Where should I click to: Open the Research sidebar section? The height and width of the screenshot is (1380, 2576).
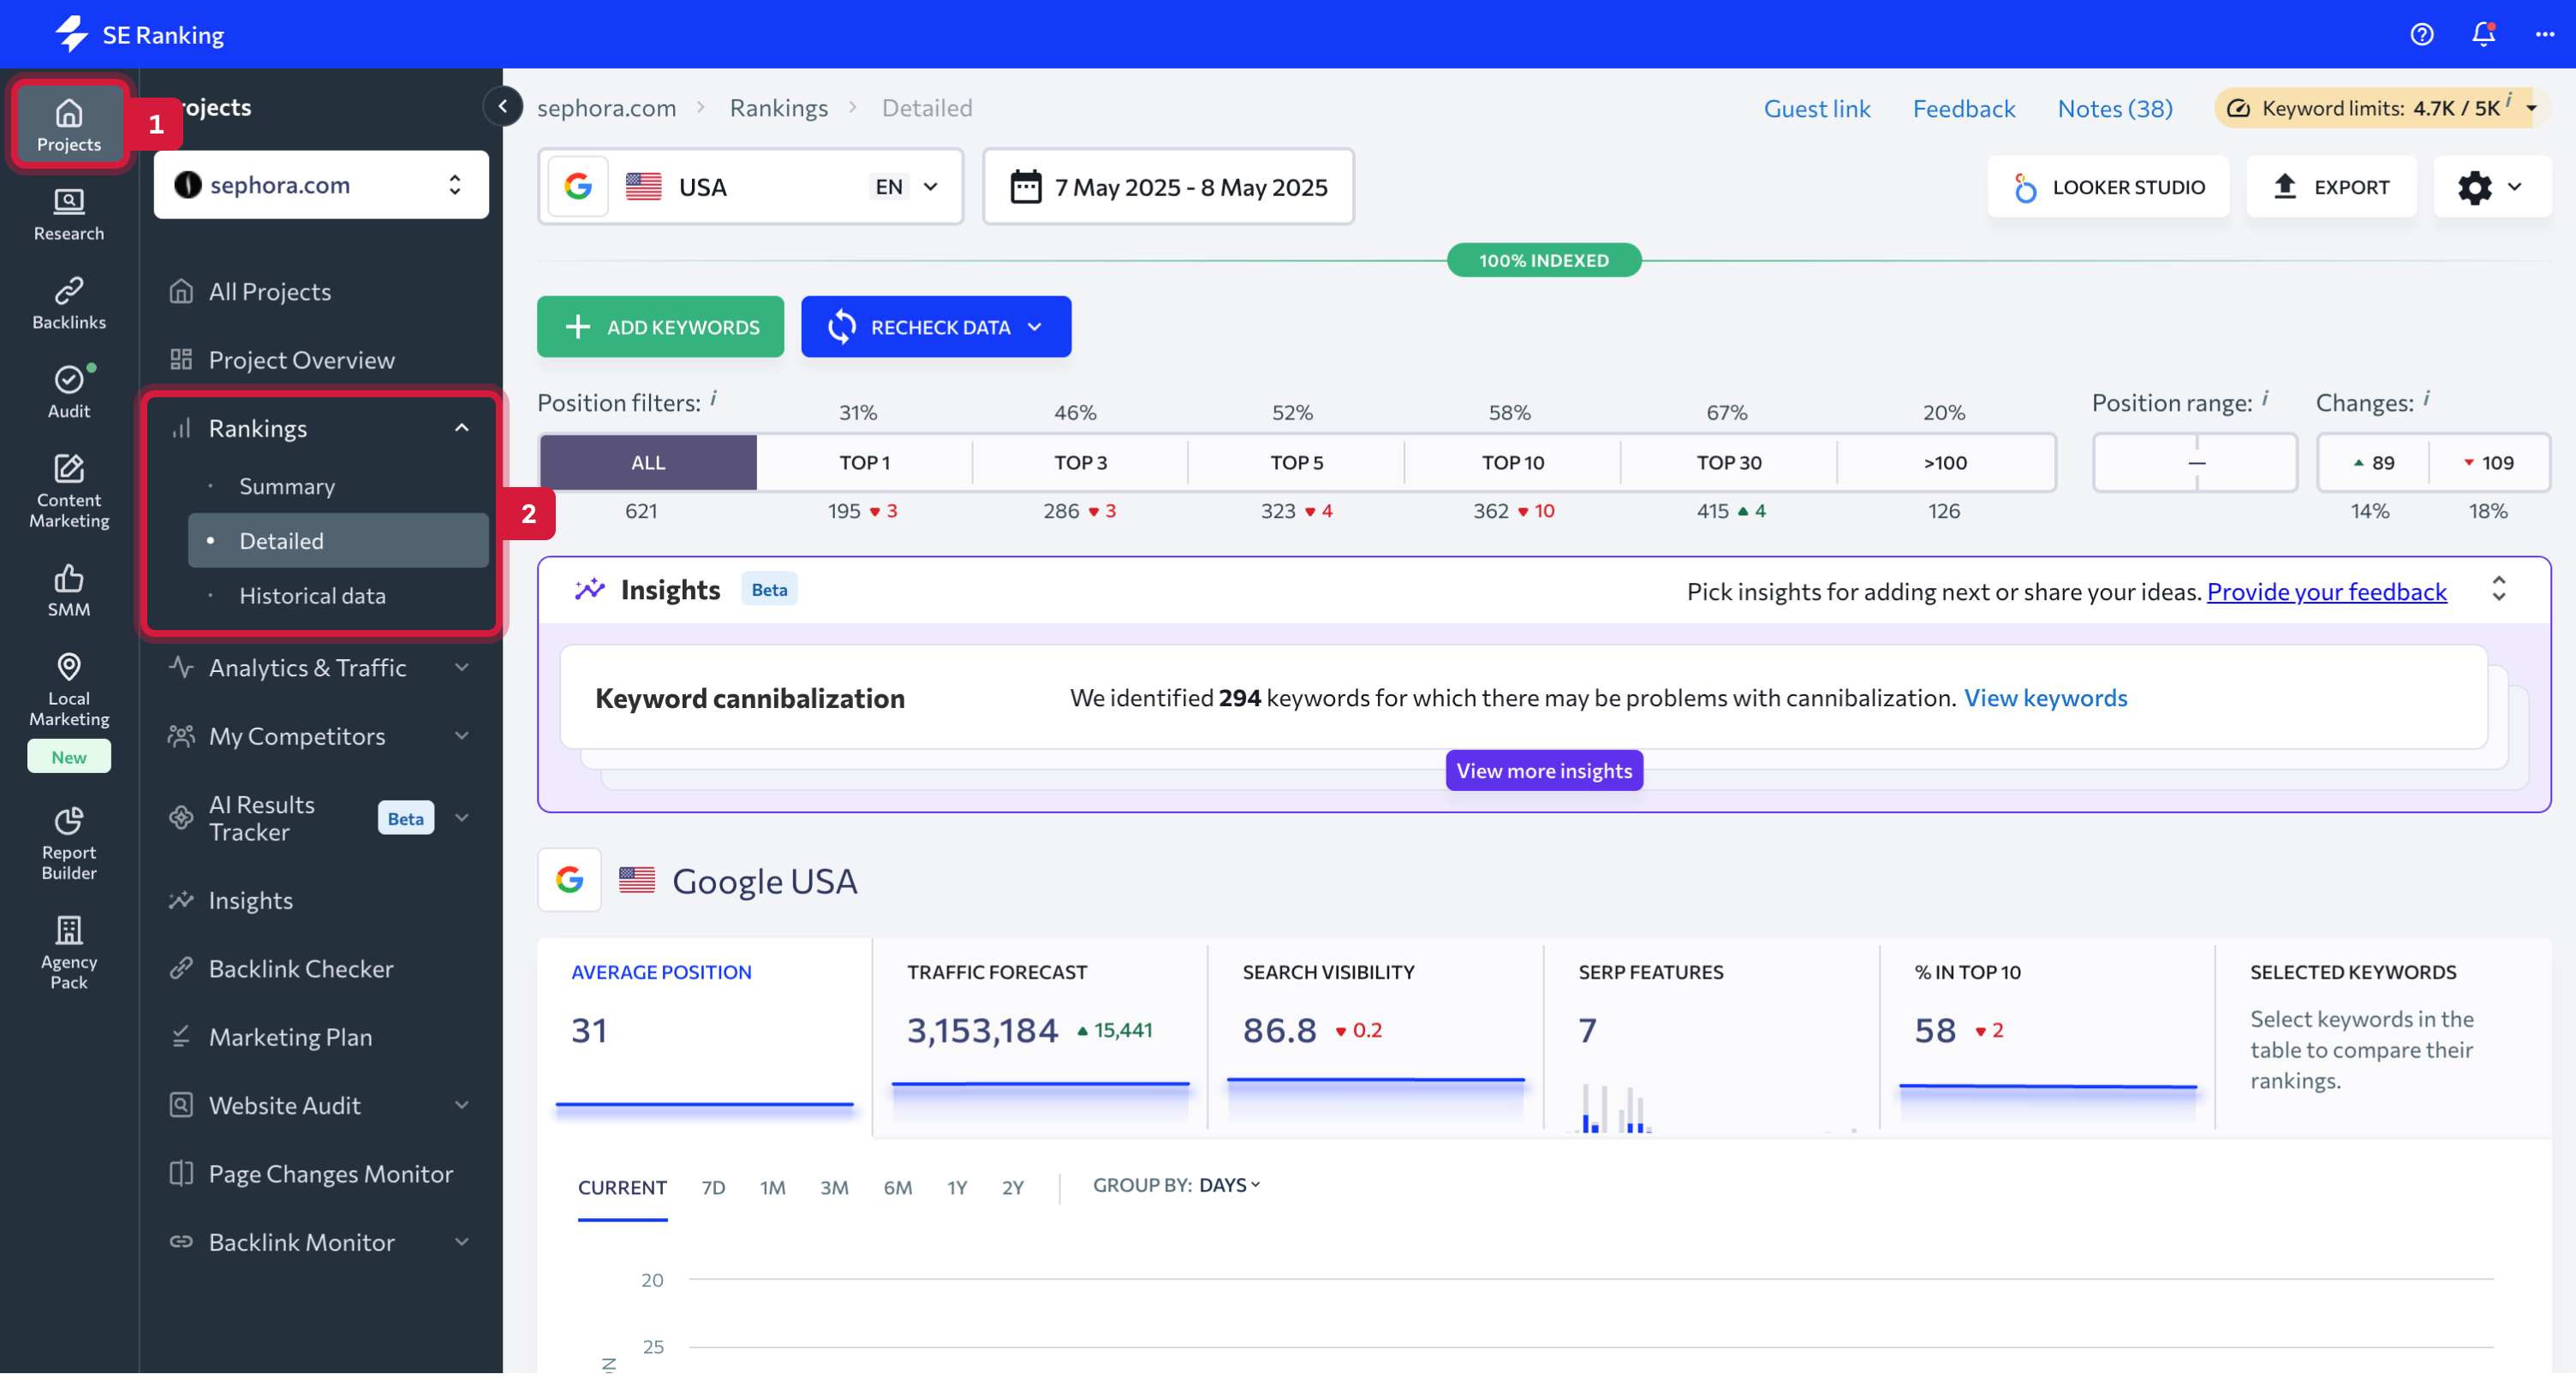pos(68,216)
